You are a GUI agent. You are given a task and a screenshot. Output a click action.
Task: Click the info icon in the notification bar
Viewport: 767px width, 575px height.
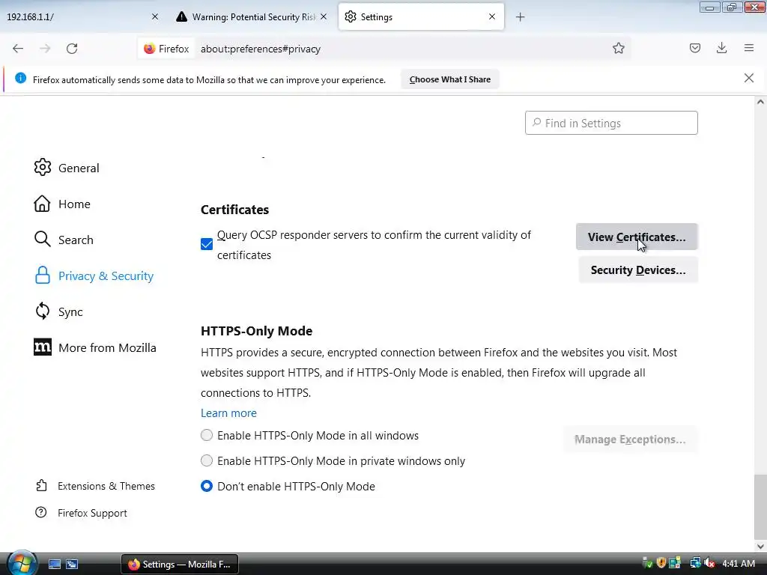pos(20,78)
